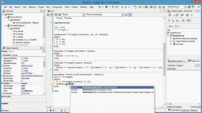Click the red Record macro button

[50, 110]
